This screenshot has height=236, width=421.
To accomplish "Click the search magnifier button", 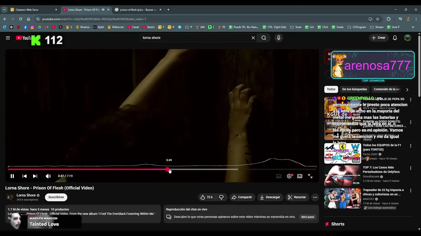I will click(264, 38).
